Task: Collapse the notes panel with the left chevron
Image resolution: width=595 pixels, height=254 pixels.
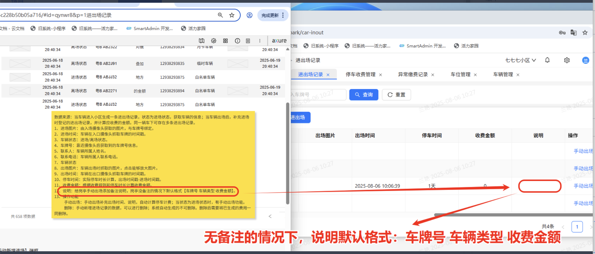Action: [270, 216]
